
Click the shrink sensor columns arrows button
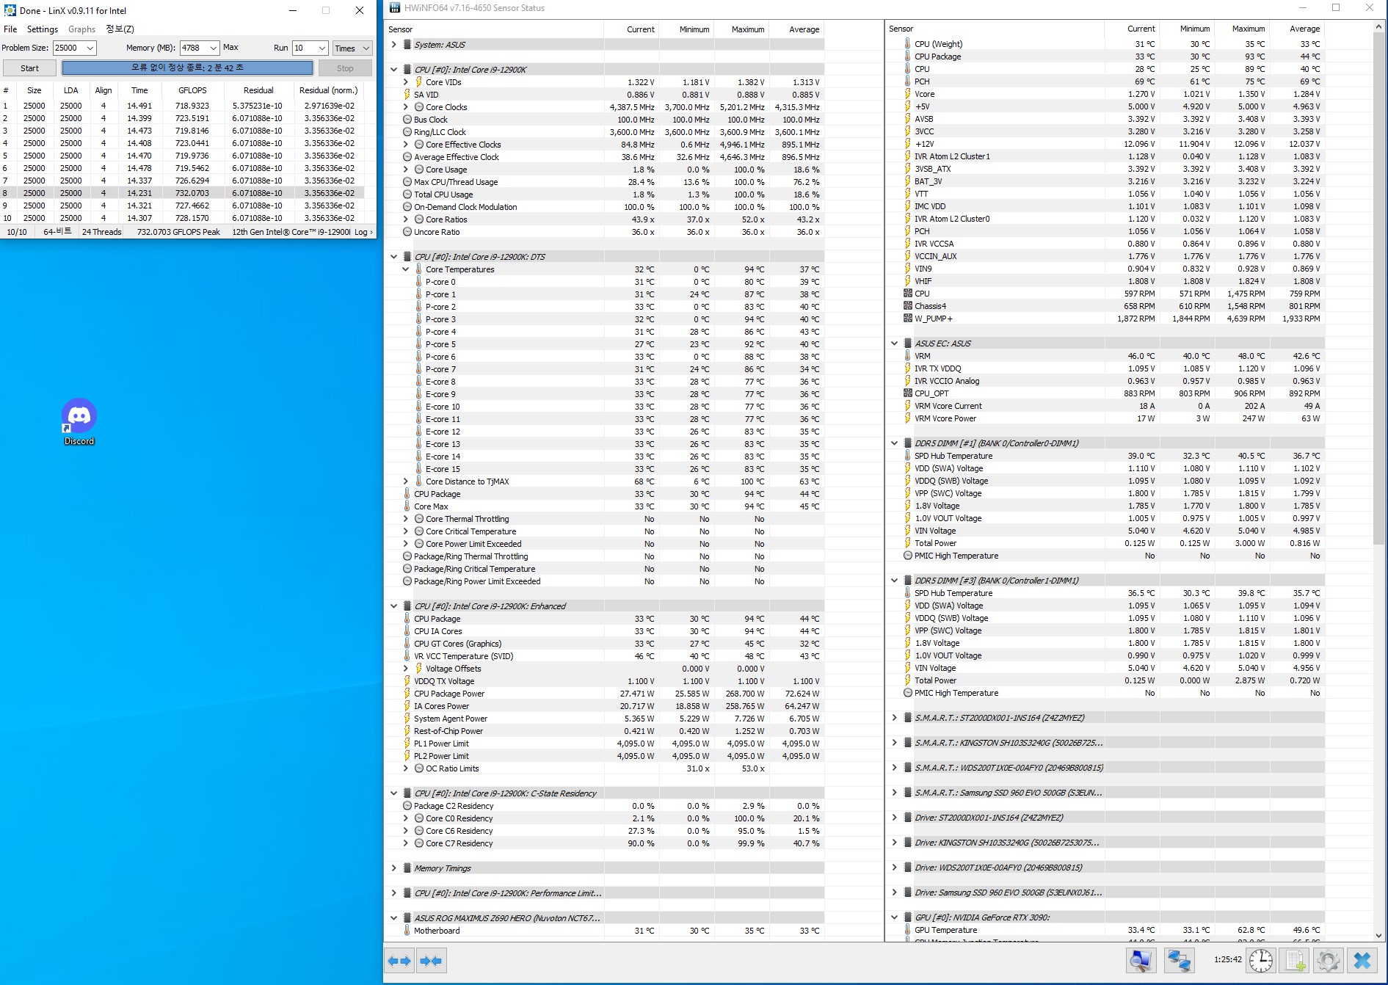(432, 961)
